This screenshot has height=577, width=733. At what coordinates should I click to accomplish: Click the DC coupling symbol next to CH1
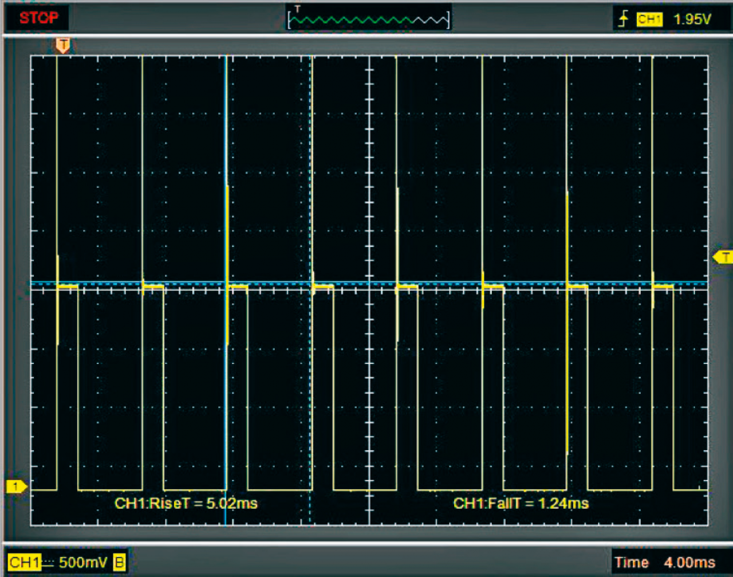coord(49,563)
